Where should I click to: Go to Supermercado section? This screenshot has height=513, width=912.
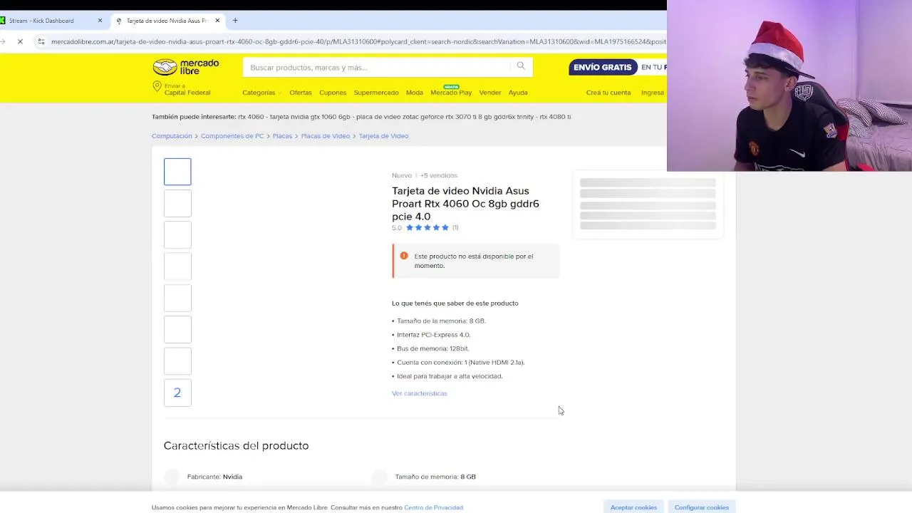(x=376, y=93)
